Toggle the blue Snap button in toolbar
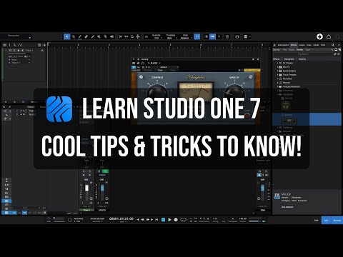This screenshot has width=343, height=257. [x=197, y=36]
